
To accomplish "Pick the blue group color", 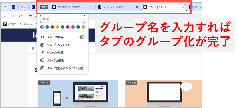I will coord(47,27).
